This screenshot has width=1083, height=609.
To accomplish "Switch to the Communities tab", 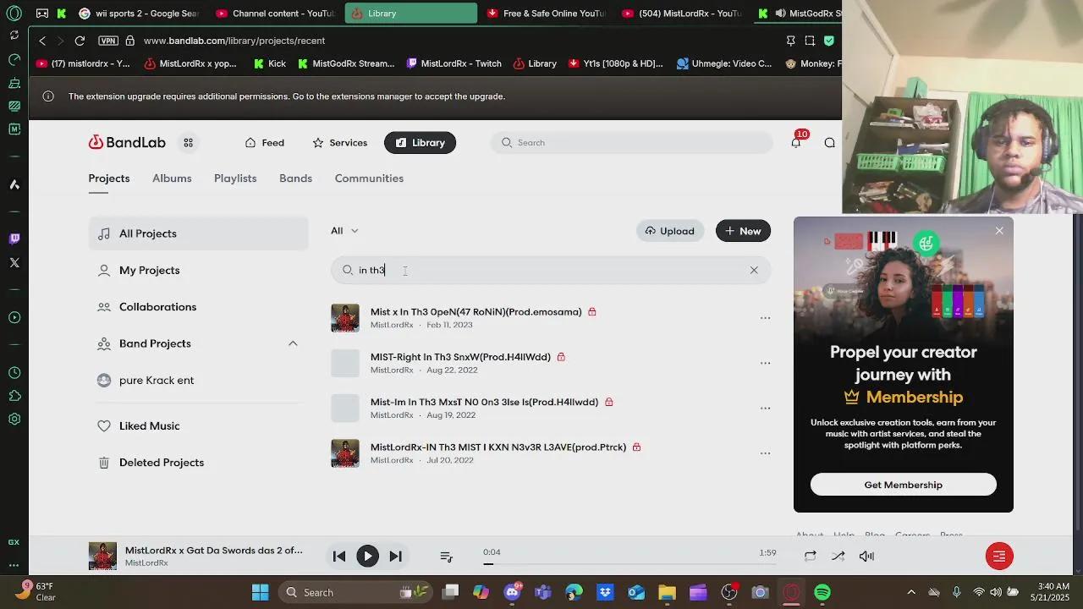I will tap(369, 178).
